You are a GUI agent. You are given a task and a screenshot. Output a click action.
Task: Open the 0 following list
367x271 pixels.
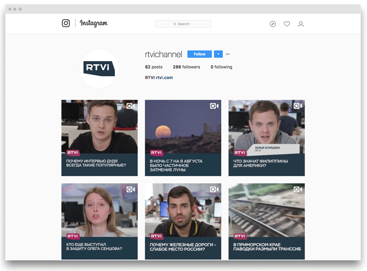point(221,67)
